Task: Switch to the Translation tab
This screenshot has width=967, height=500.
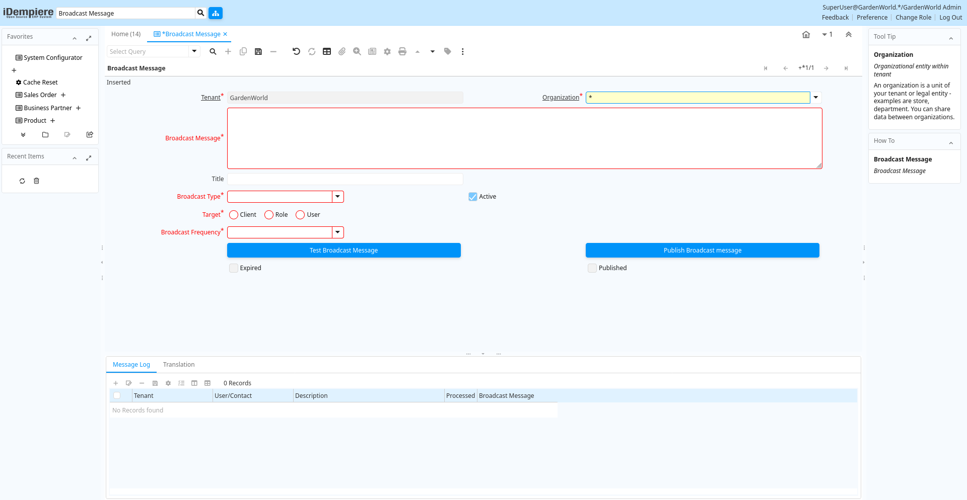Action: click(179, 365)
